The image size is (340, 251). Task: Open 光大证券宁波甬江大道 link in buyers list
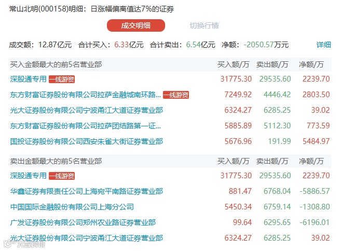(x=87, y=110)
